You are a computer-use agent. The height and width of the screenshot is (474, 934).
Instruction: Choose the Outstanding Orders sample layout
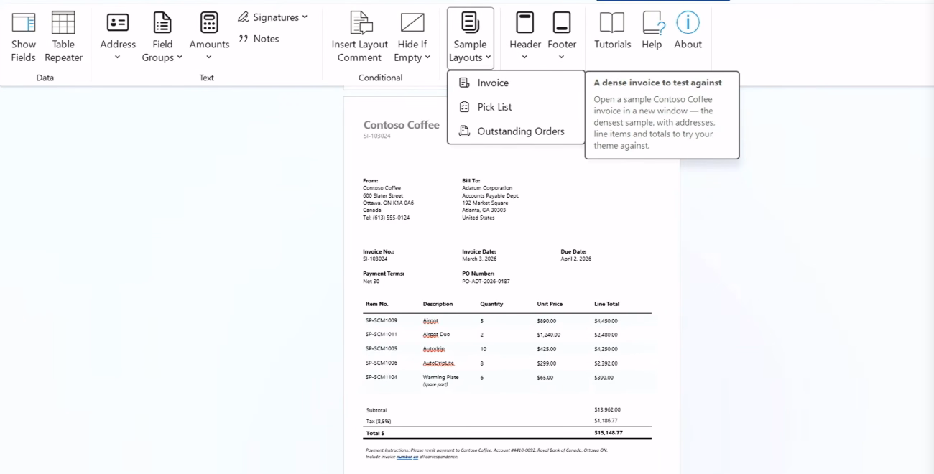click(516, 131)
